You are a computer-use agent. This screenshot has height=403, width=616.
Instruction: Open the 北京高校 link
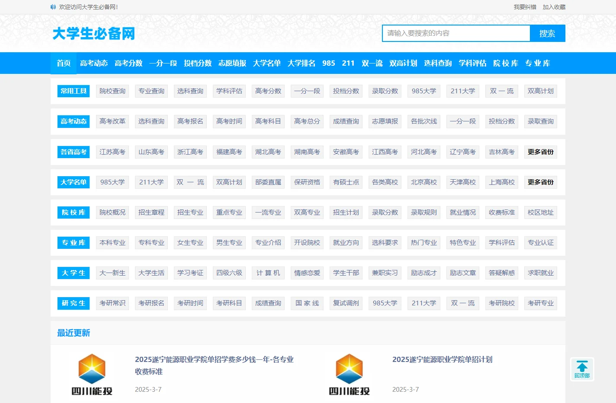tap(424, 182)
